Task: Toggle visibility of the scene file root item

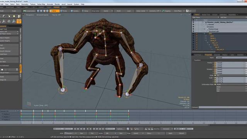Action: coord(193,22)
